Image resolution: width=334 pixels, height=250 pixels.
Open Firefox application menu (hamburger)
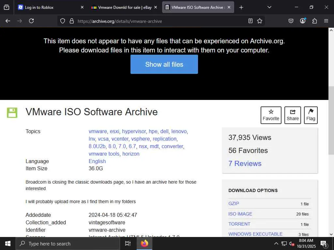(x=326, y=21)
